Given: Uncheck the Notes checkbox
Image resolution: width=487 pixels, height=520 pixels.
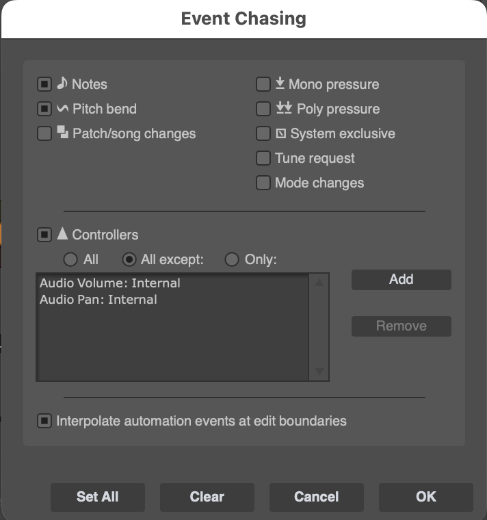Looking at the screenshot, I should (x=44, y=84).
